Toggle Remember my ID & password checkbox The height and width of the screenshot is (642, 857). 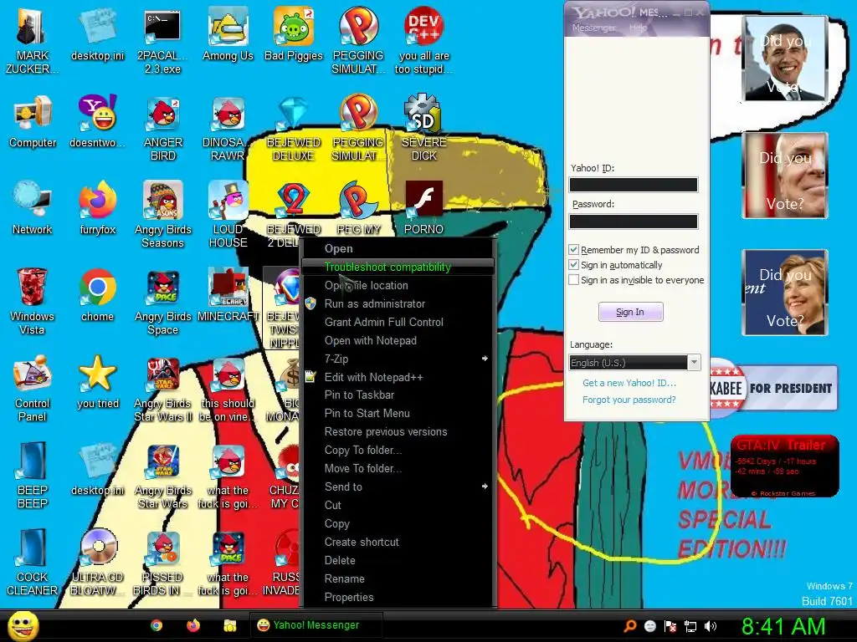point(573,249)
